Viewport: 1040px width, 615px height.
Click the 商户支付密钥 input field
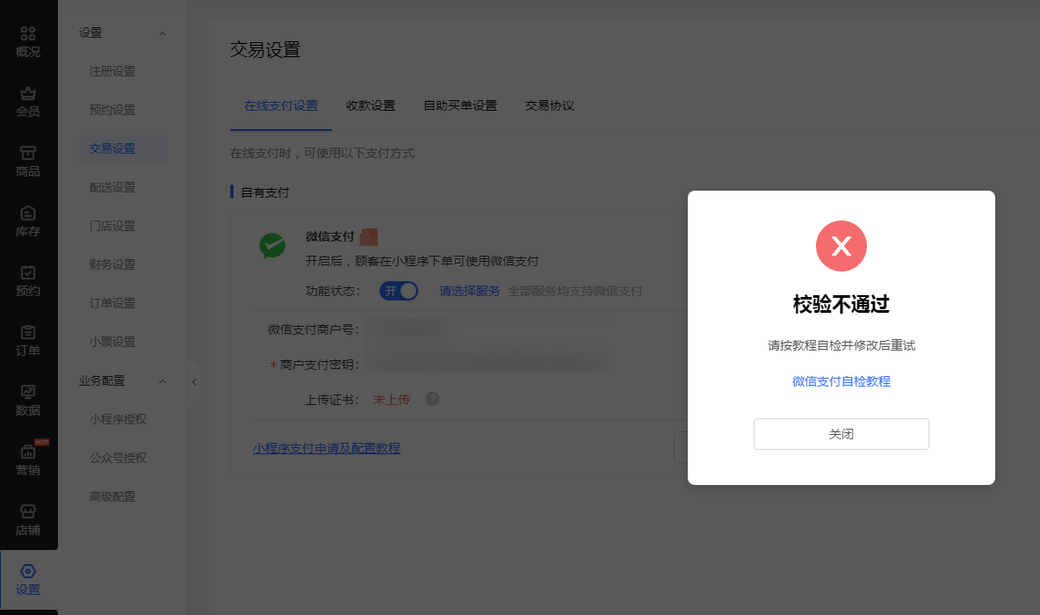click(x=489, y=365)
